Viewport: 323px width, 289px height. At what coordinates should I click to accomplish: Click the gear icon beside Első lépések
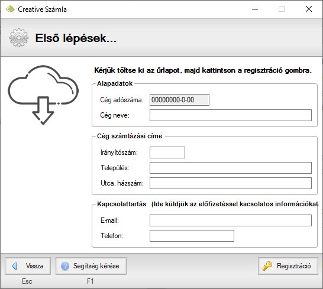[x=19, y=38]
